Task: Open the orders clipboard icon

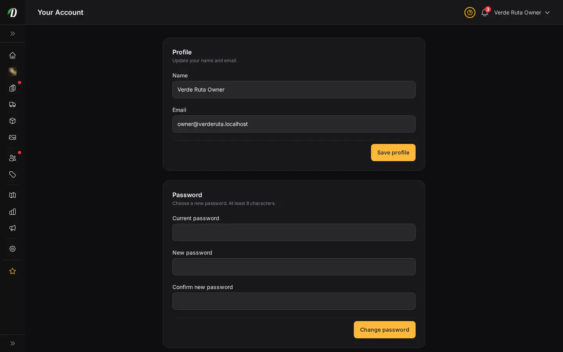Action: coord(13,88)
